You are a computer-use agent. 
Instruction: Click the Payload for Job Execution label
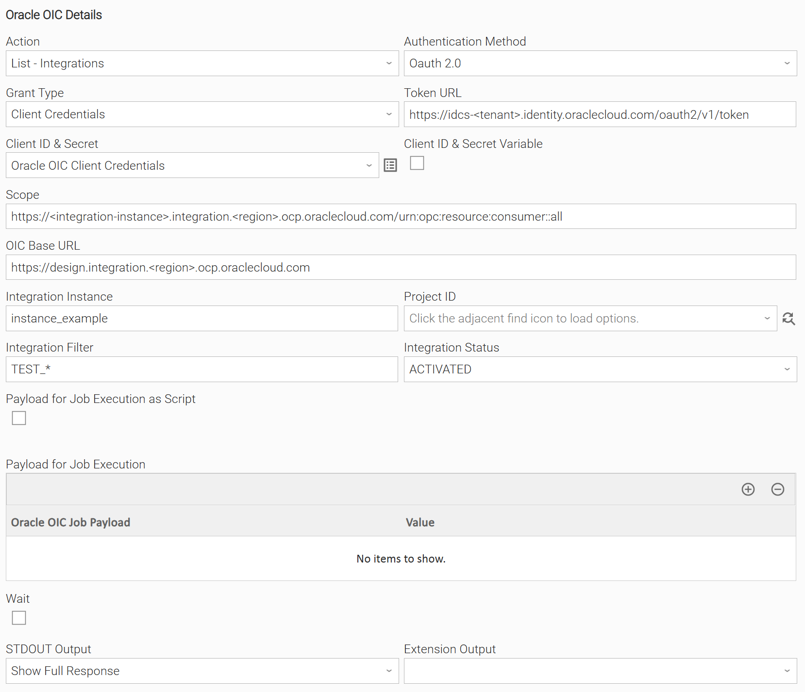tap(76, 465)
